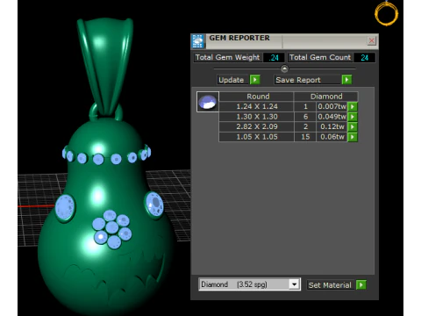Click green arrow for the 0.06tw row
The image size is (421, 316).
(x=353, y=137)
